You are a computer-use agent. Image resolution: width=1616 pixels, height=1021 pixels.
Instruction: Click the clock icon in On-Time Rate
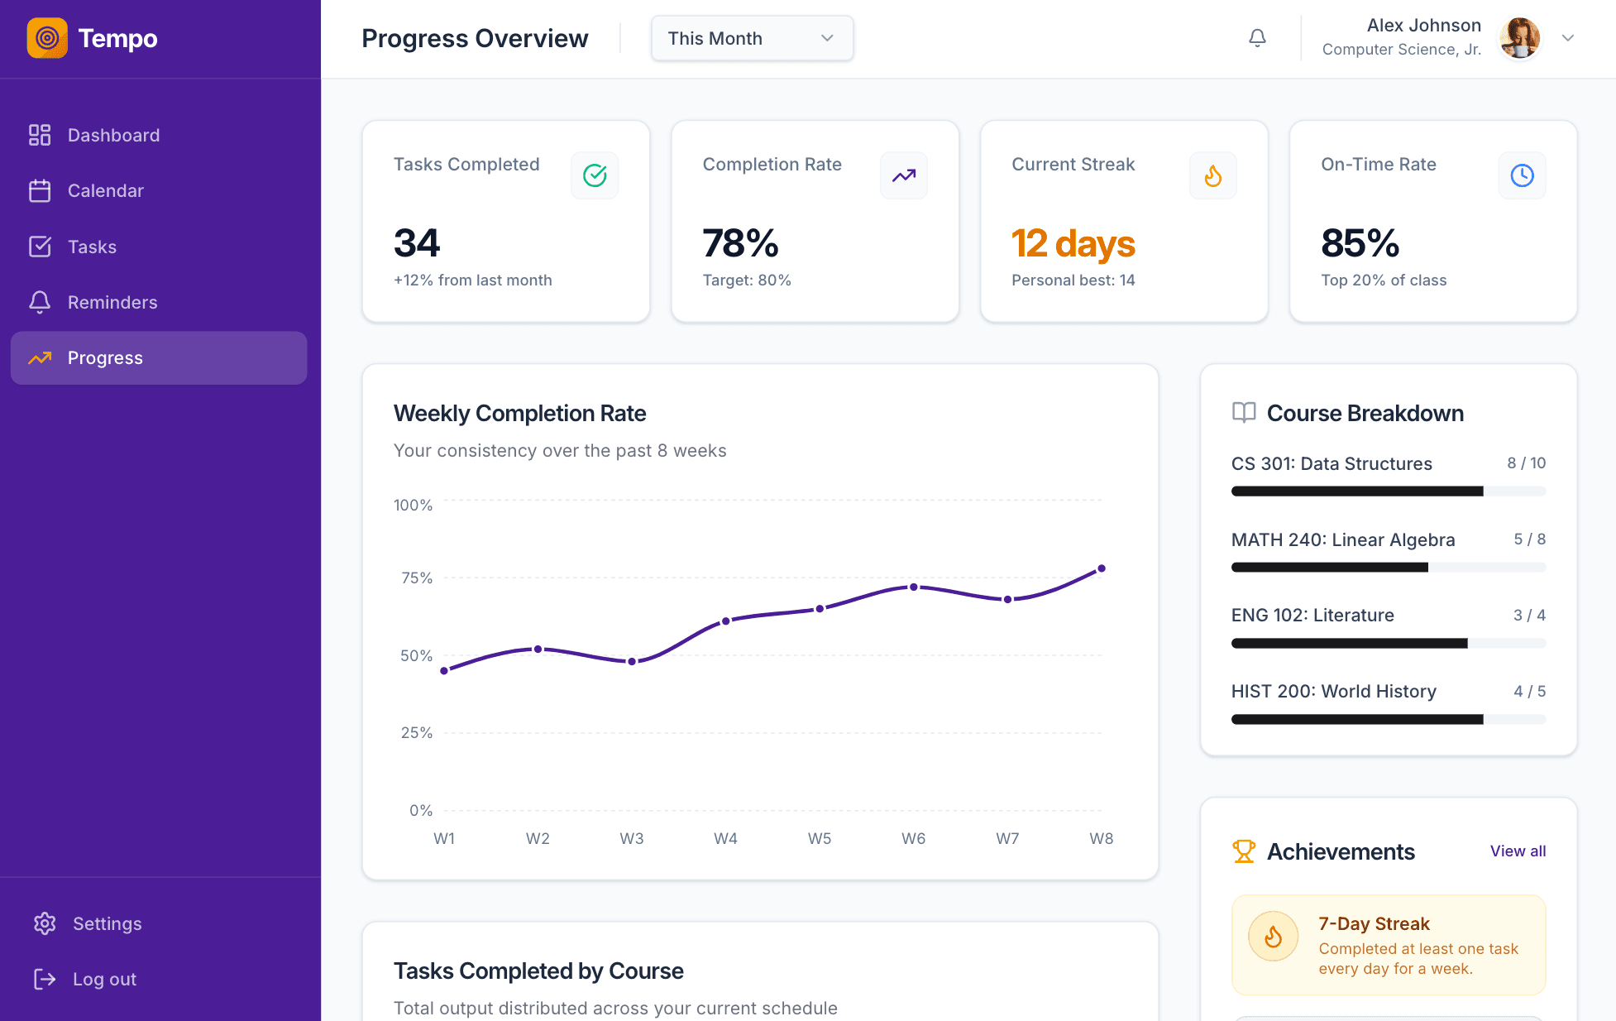[x=1522, y=175]
